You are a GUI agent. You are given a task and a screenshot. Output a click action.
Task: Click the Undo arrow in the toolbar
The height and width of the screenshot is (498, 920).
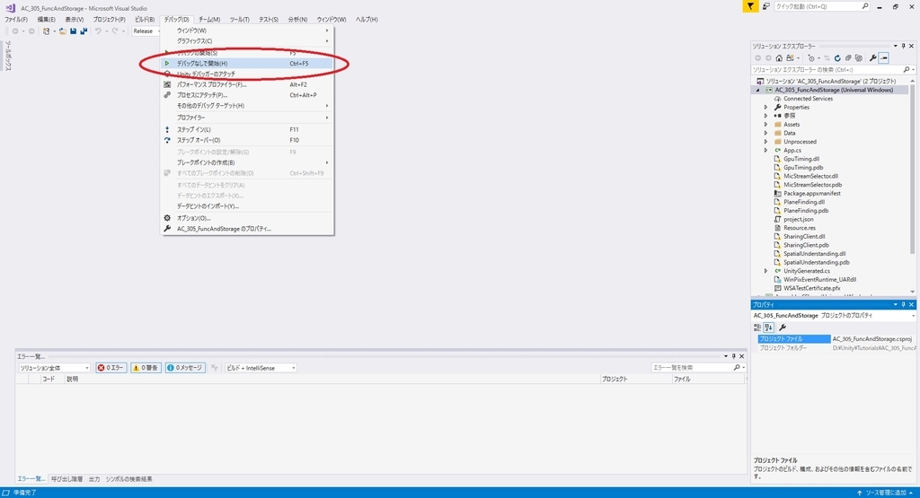click(98, 31)
